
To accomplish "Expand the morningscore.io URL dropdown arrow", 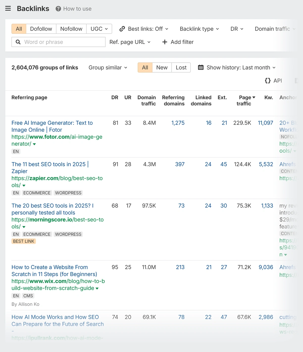I will coord(24,227).
